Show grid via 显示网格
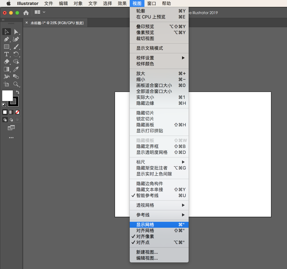Viewport: 287px width, 269px height. coord(159,225)
